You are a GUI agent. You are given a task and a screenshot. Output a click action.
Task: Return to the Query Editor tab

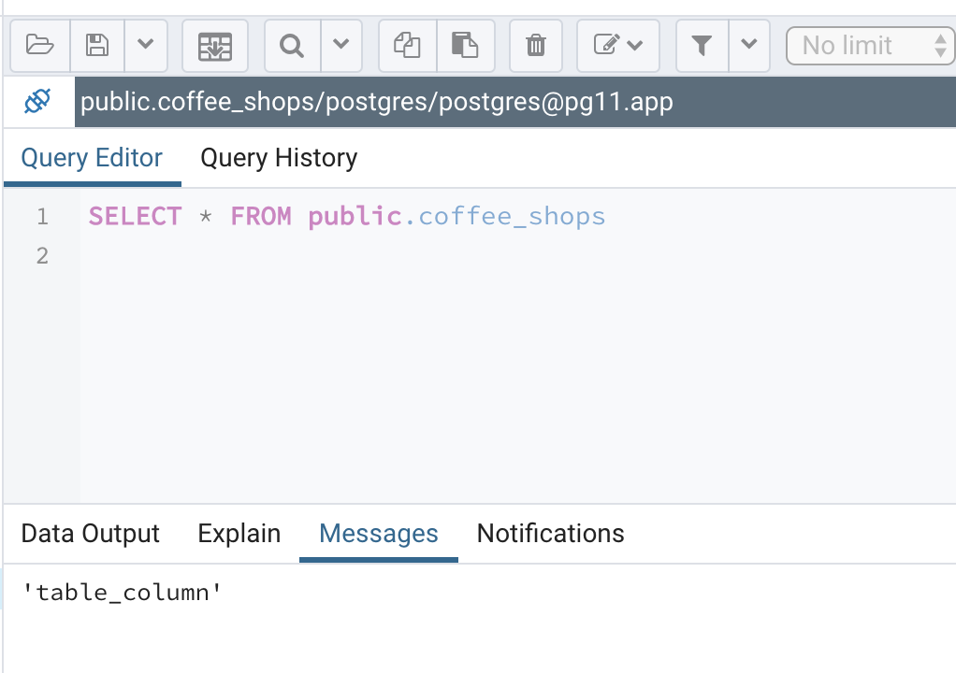91,157
